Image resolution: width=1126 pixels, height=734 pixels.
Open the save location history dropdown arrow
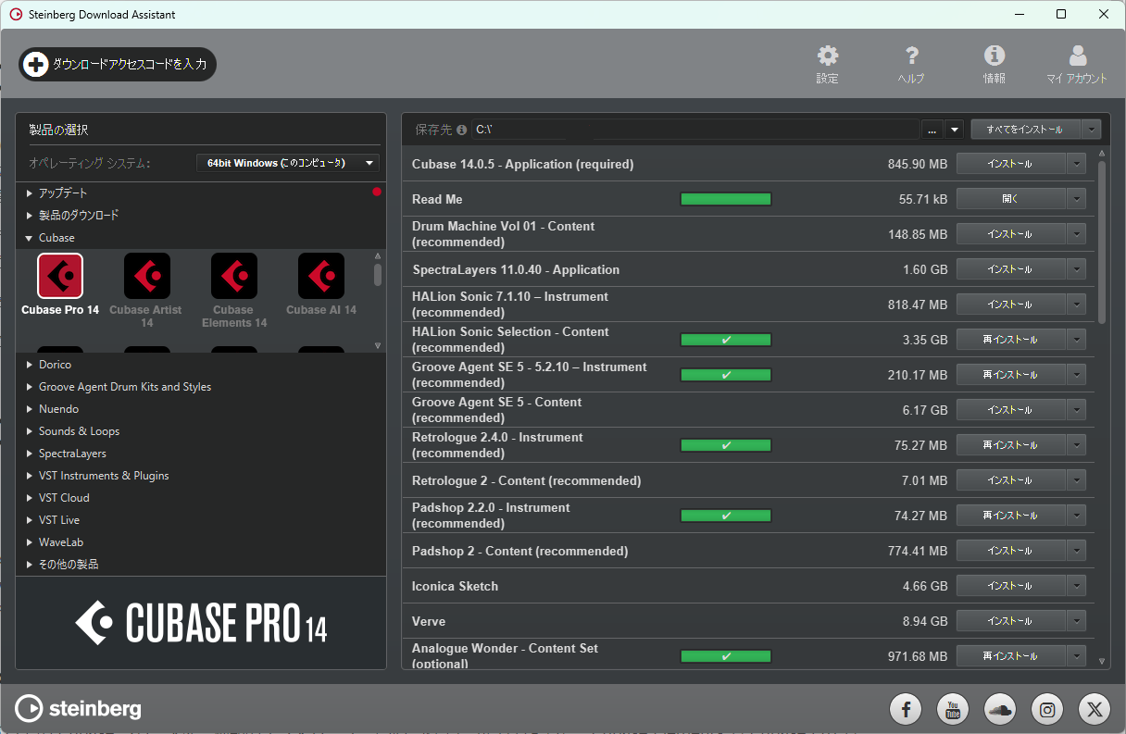point(955,130)
